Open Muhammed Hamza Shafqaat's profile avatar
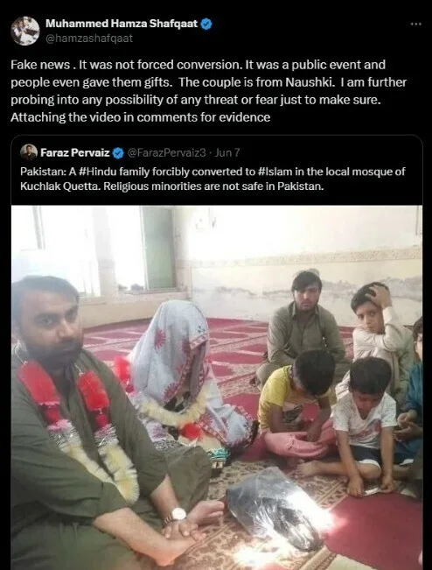 tap(25, 31)
